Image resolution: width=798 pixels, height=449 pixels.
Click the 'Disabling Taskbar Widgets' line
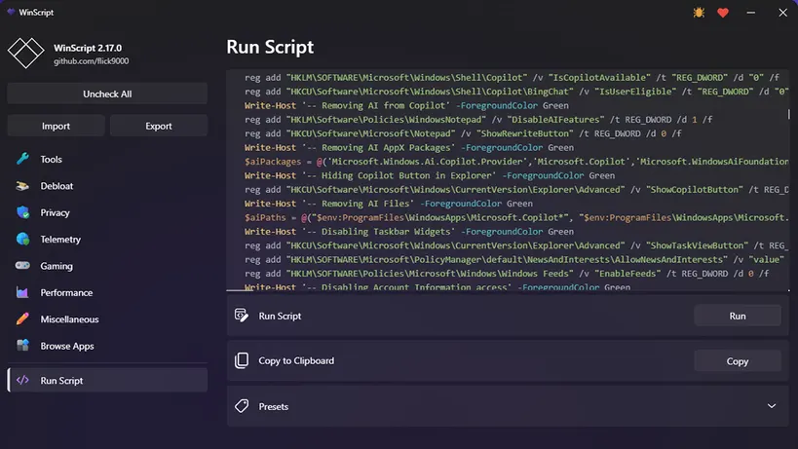(x=408, y=232)
